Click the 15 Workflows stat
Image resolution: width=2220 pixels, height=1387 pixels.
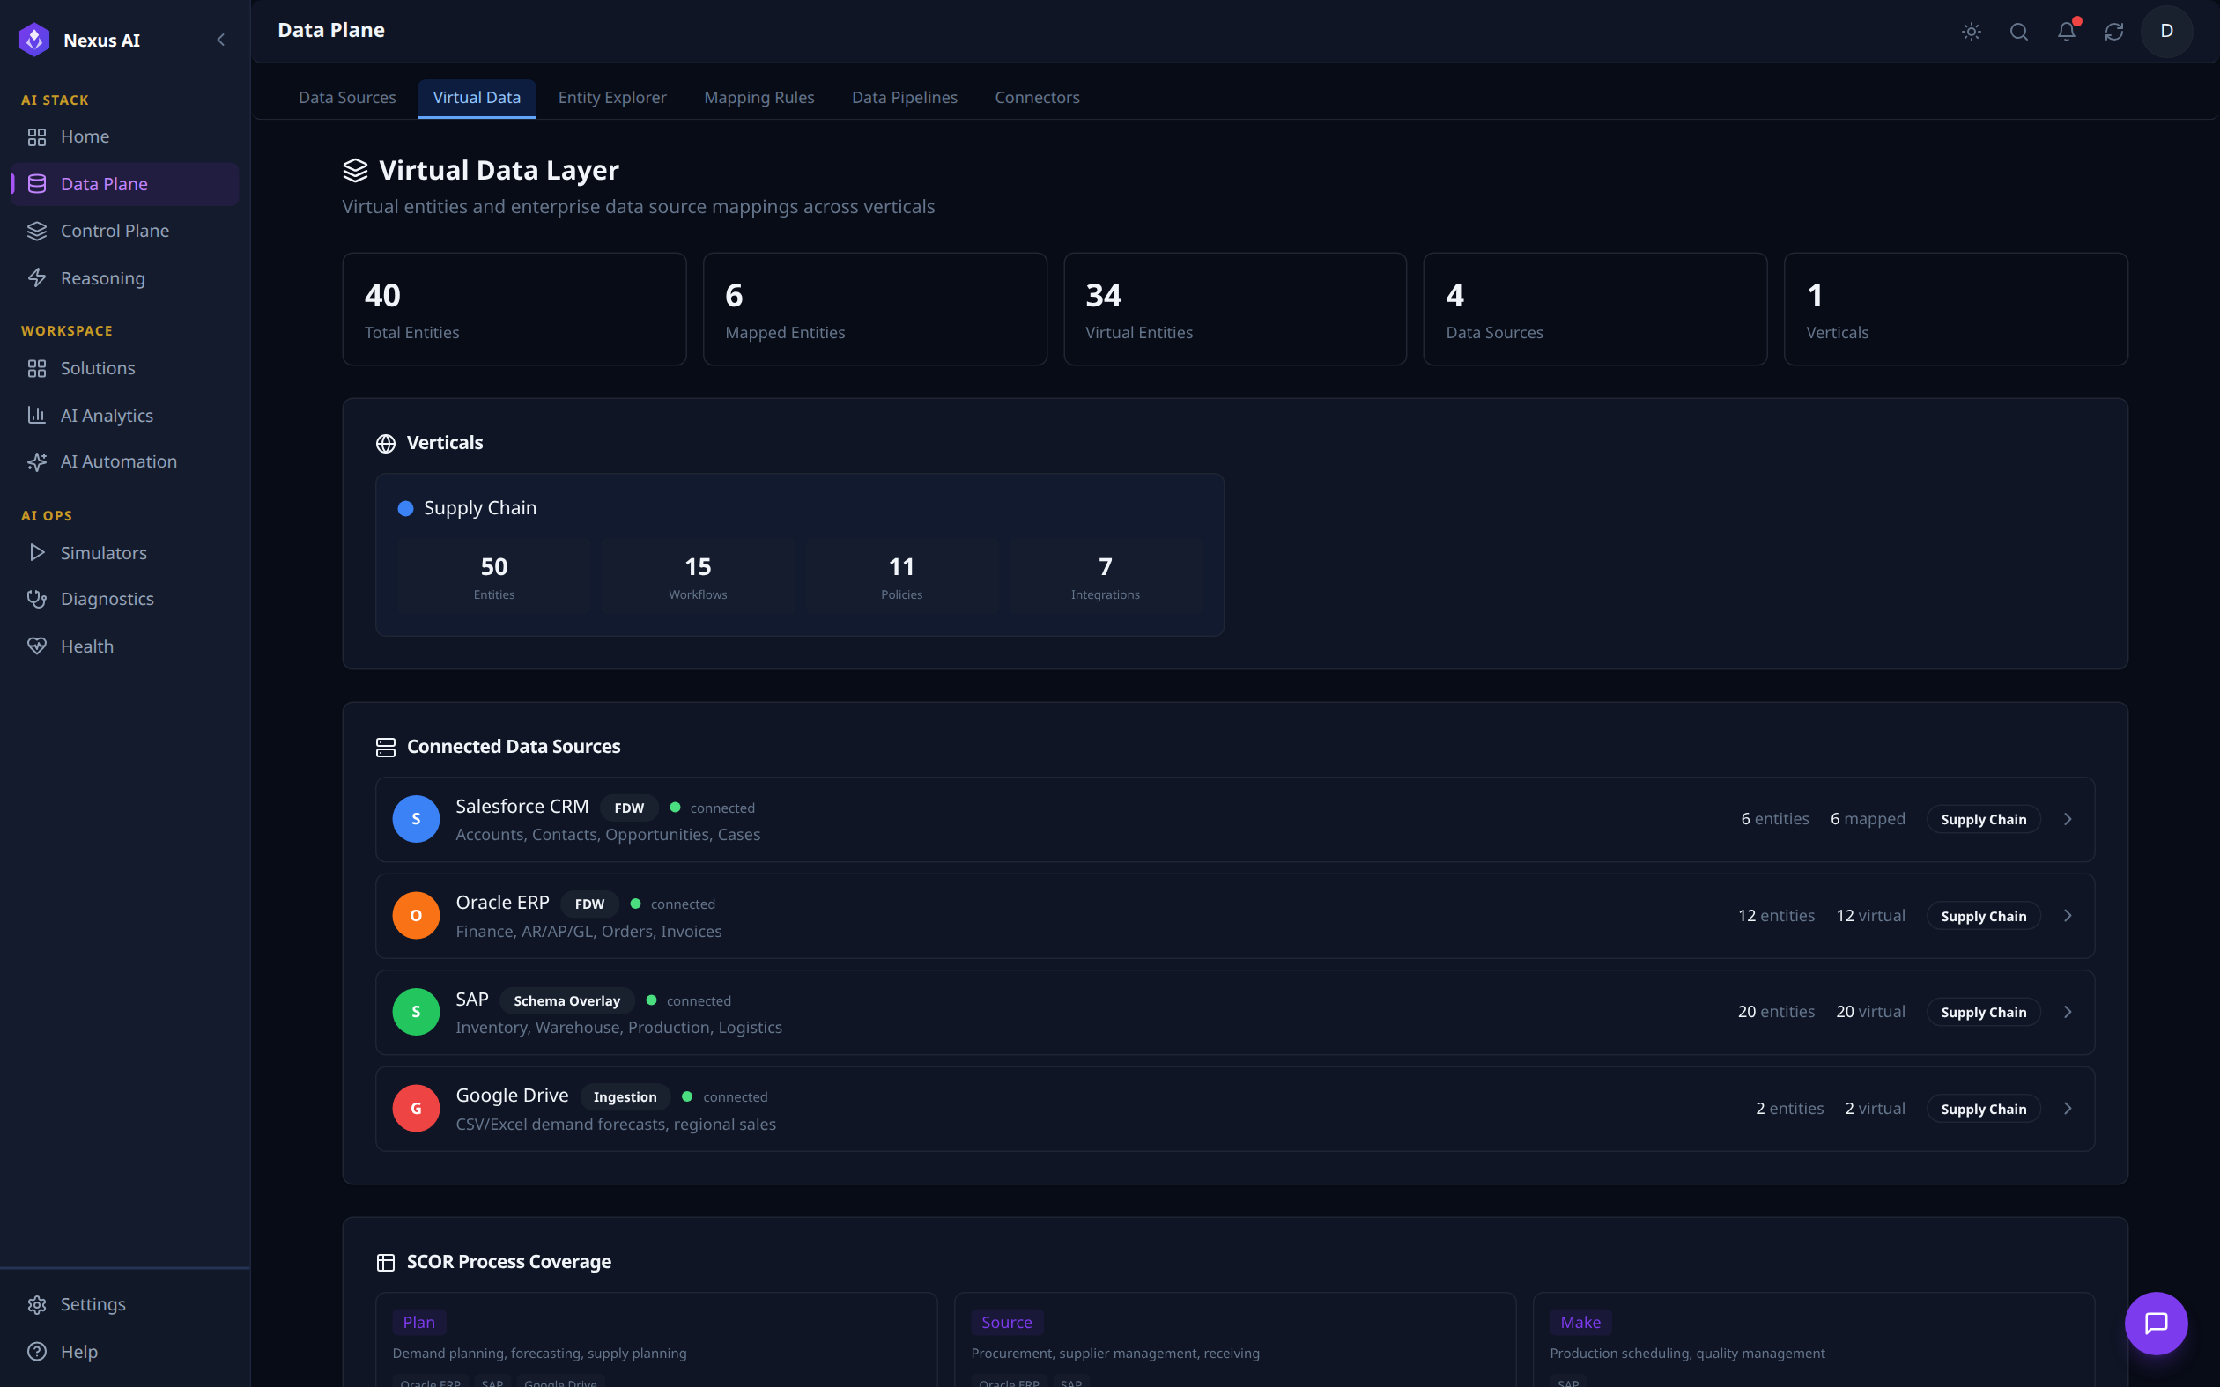coord(698,576)
